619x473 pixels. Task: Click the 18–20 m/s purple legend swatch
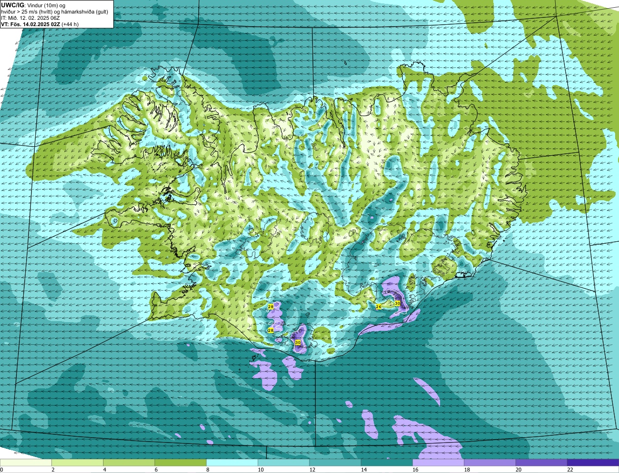coord(490,463)
